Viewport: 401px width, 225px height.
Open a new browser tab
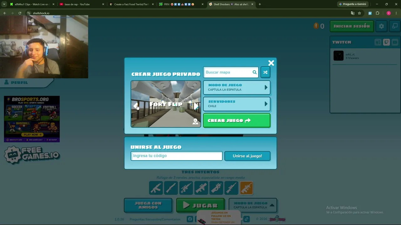coord(260,4)
